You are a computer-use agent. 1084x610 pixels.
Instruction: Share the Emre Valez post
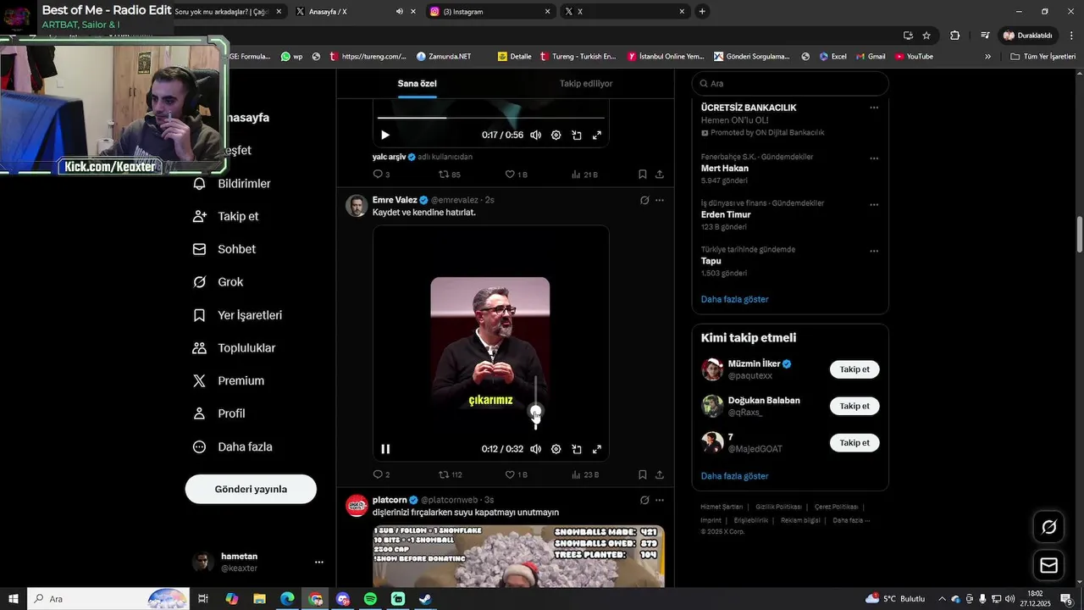660,475
